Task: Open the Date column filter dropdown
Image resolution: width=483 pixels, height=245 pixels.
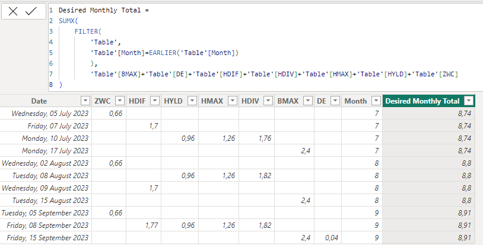Action: click(85, 101)
